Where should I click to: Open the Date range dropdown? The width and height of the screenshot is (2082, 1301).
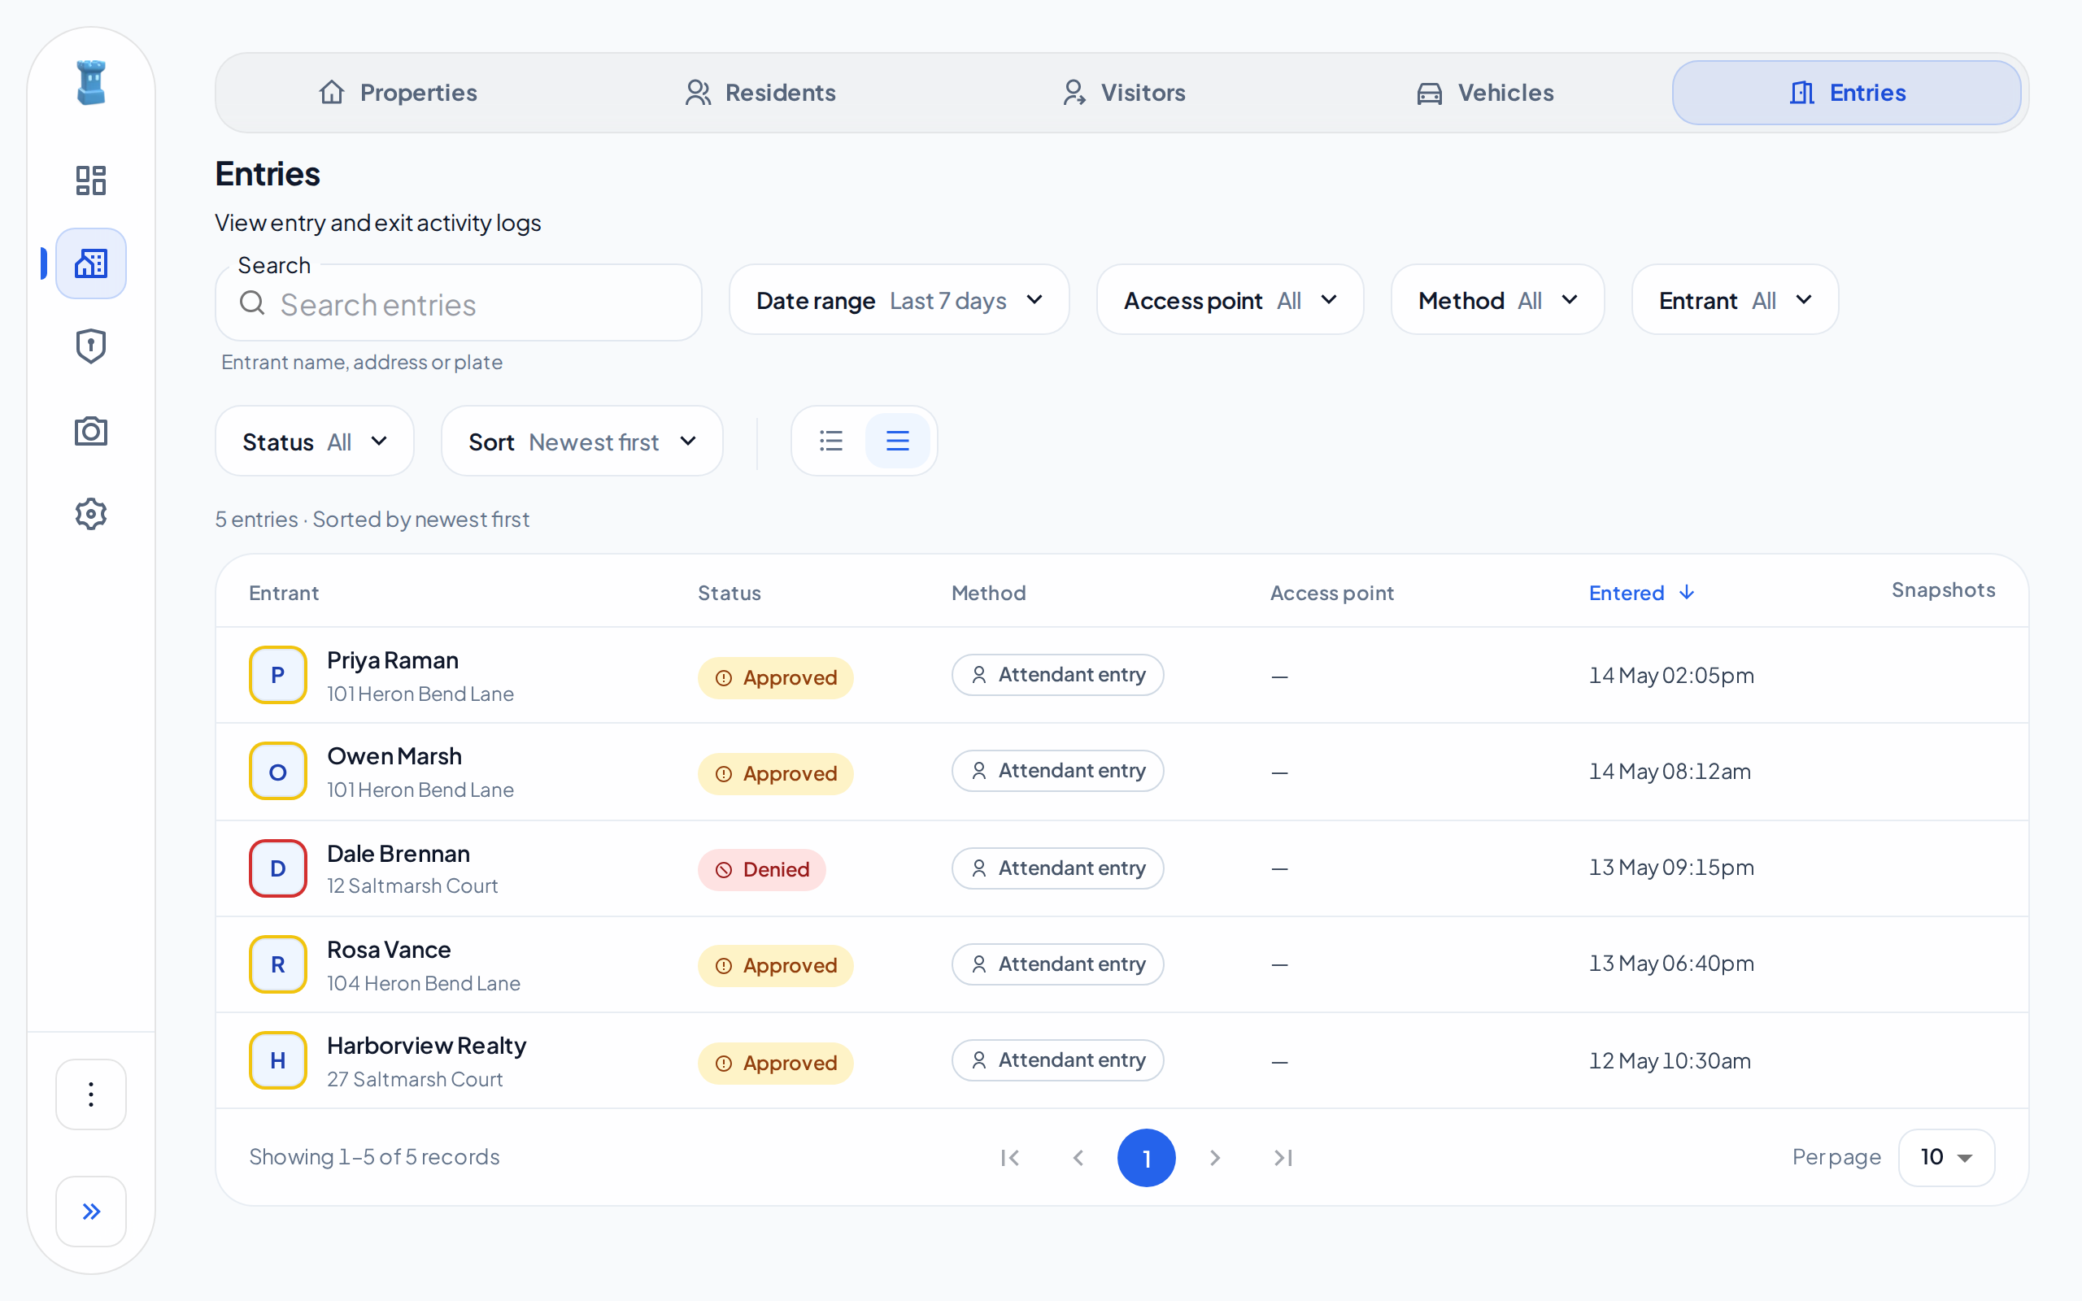(x=899, y=299)
